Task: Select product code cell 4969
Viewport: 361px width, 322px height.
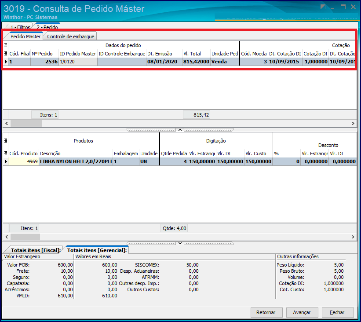Action: click(23, 162)
